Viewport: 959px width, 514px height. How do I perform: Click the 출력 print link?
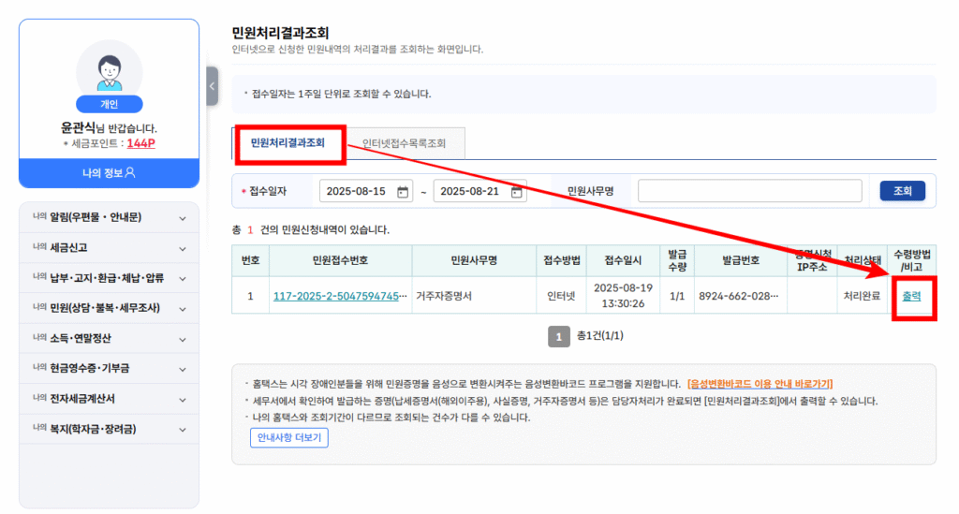(x=911, y=296)
